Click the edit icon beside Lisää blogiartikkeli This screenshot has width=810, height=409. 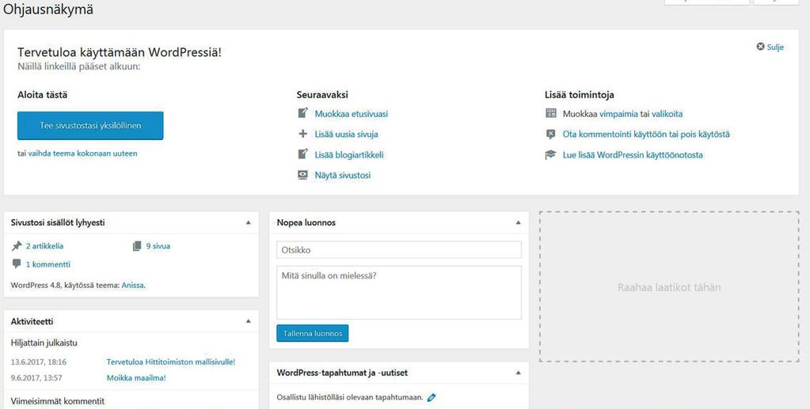point(303,154)
